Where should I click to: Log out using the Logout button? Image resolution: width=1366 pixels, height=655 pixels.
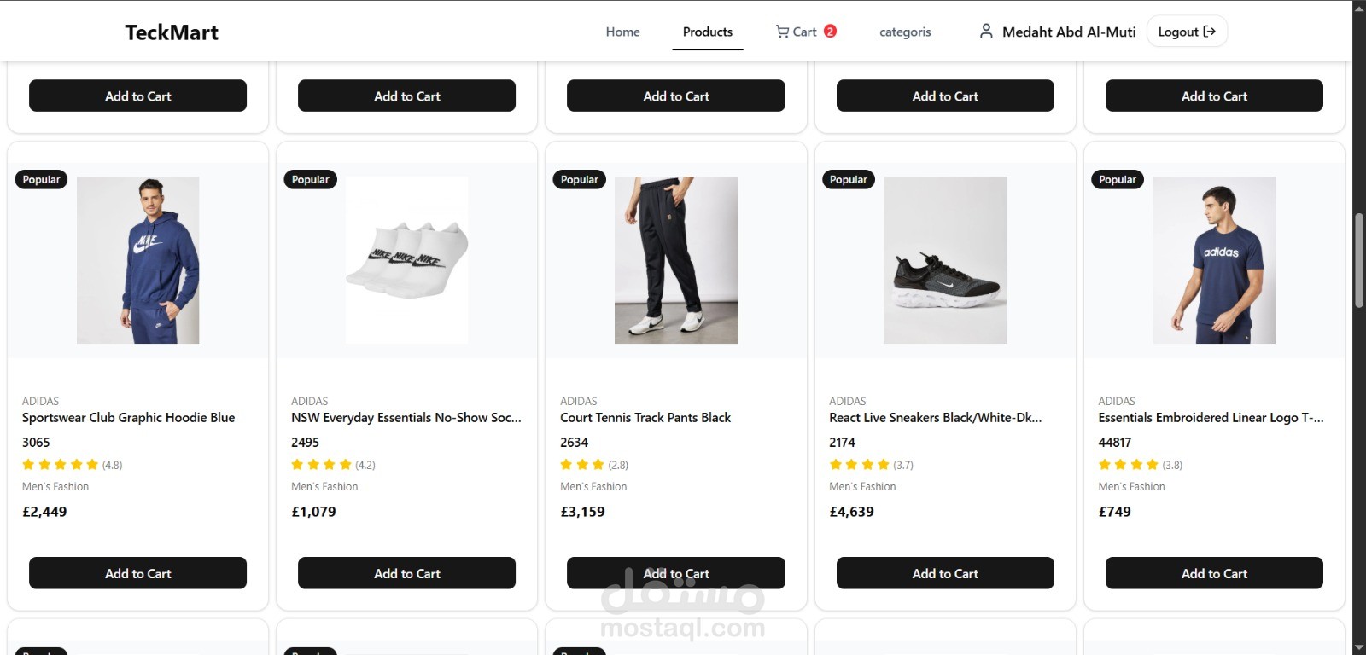pos(1186,32)
